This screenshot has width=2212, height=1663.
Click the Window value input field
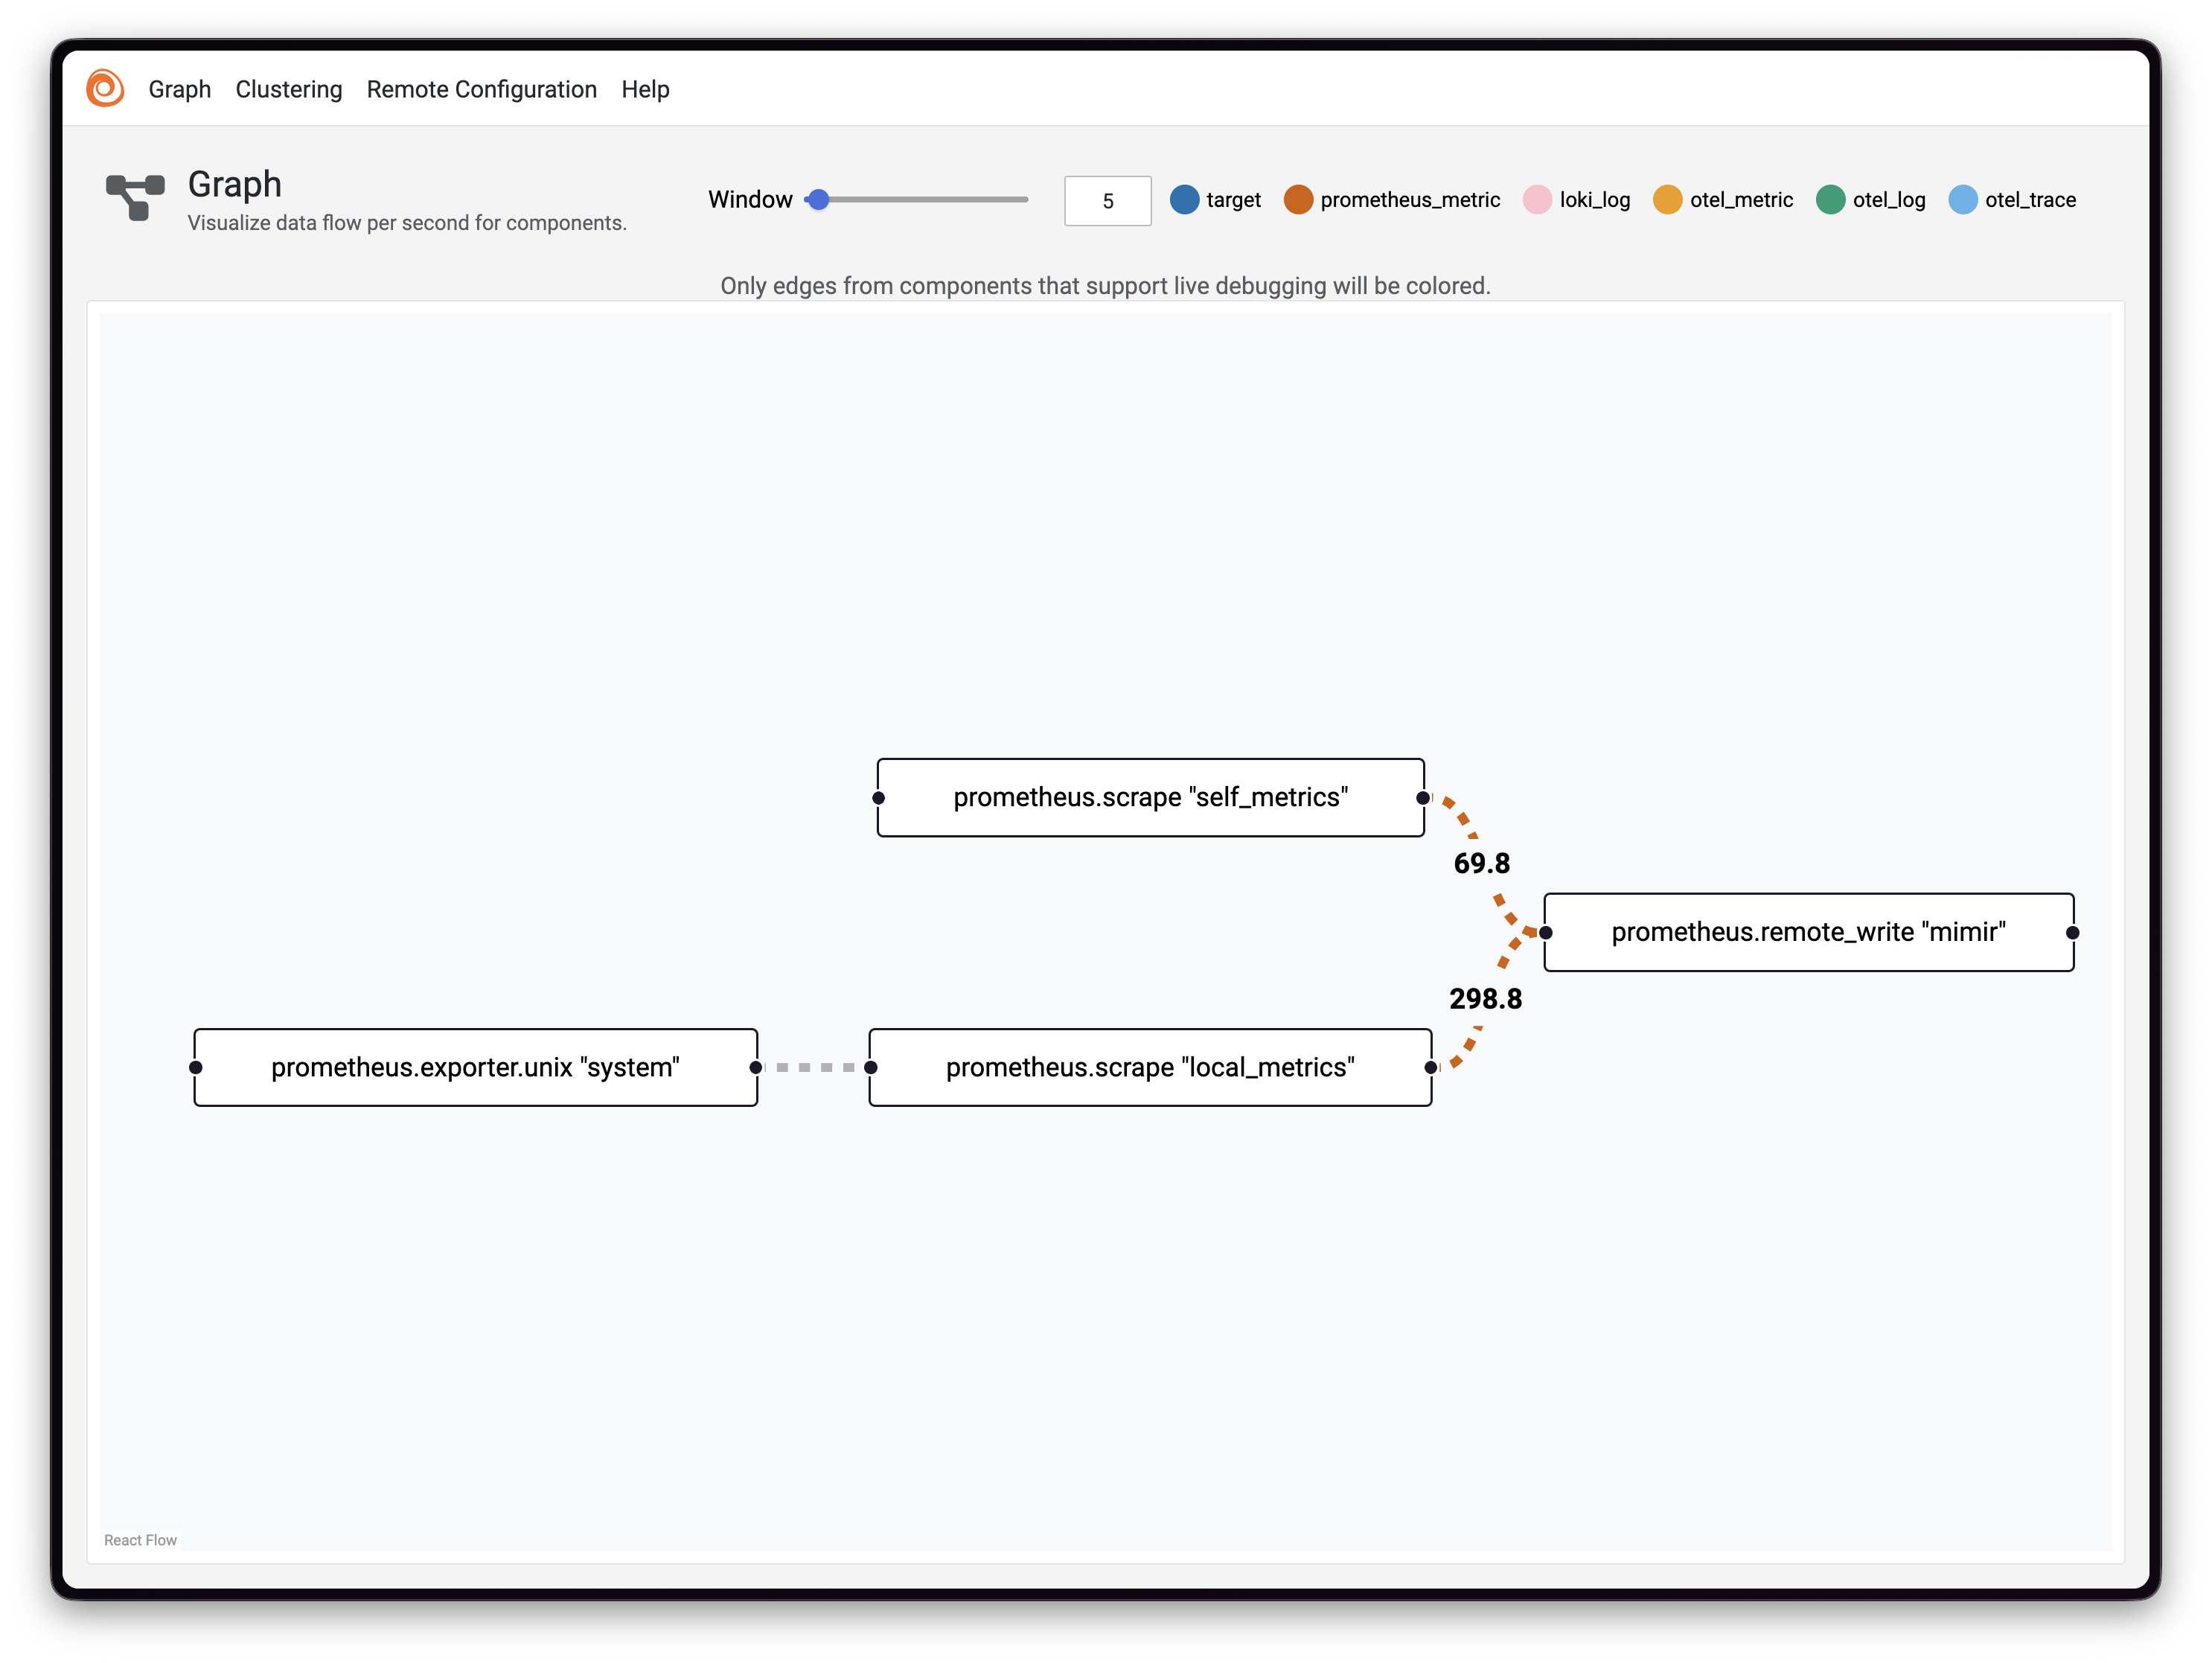[x=1107, y=201]
